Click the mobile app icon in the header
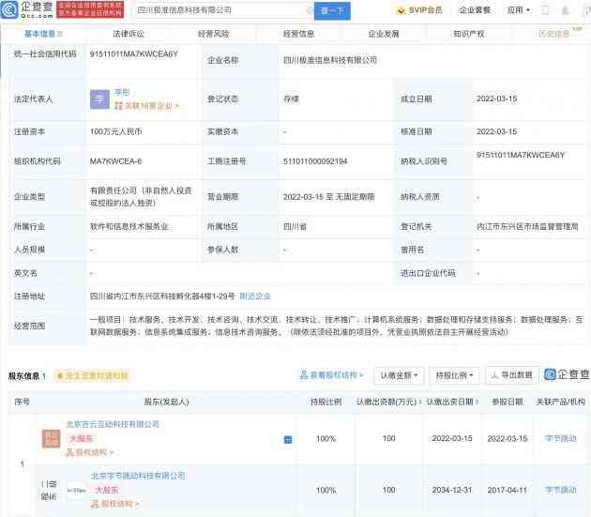The width and height of the screenshot is (591, 517). pos(545,10)
